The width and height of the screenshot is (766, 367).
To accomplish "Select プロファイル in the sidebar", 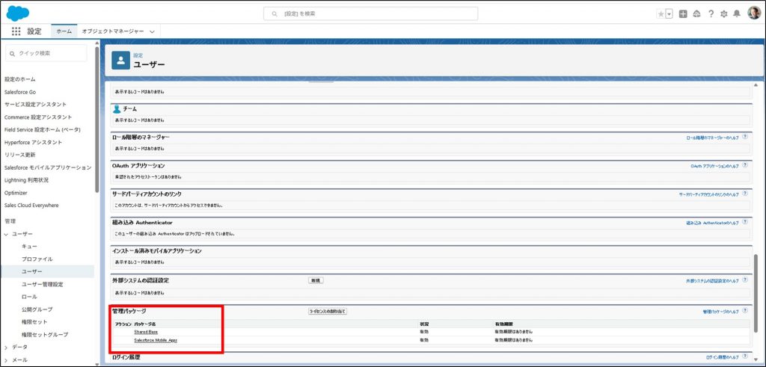I will [x=37, y=259].
